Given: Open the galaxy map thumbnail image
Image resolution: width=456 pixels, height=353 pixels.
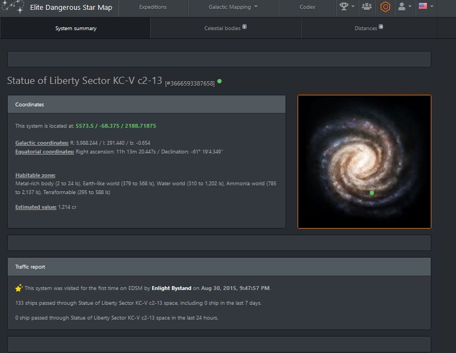Looking at the screenshot, I should tap(364, 162).
